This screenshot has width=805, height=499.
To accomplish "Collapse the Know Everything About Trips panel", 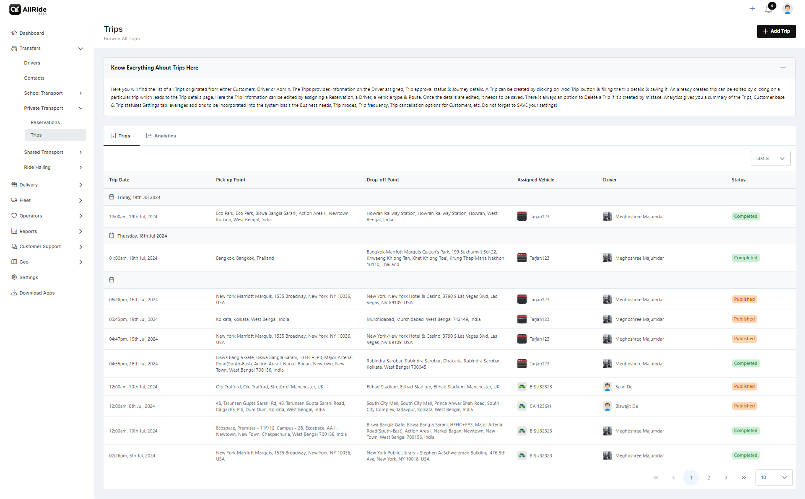I will [x=783, y=67].
